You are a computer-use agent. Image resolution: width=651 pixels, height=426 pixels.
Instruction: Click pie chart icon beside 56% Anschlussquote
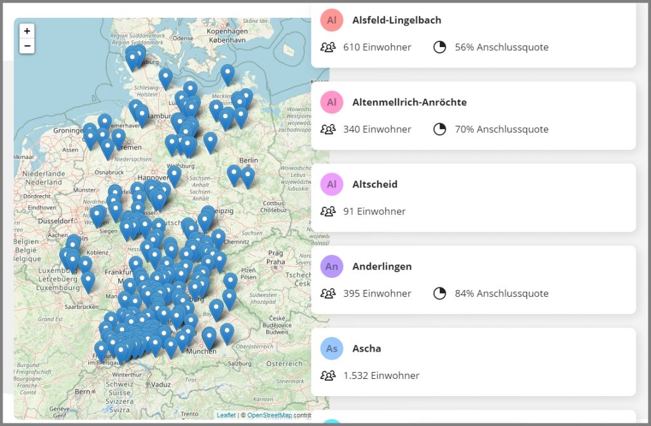click(439, 47)
